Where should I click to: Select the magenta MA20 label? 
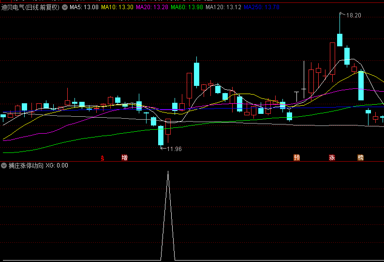(x=152, y=8)
